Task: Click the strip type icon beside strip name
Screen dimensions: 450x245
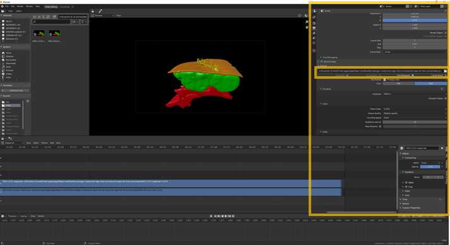Action: click(x=402, y=148)
